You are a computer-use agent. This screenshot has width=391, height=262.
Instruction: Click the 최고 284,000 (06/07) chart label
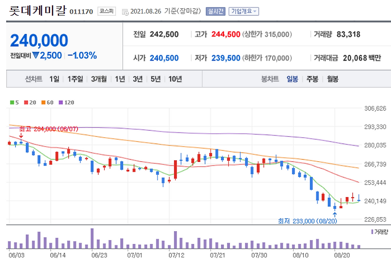click(x=48, y=129)
